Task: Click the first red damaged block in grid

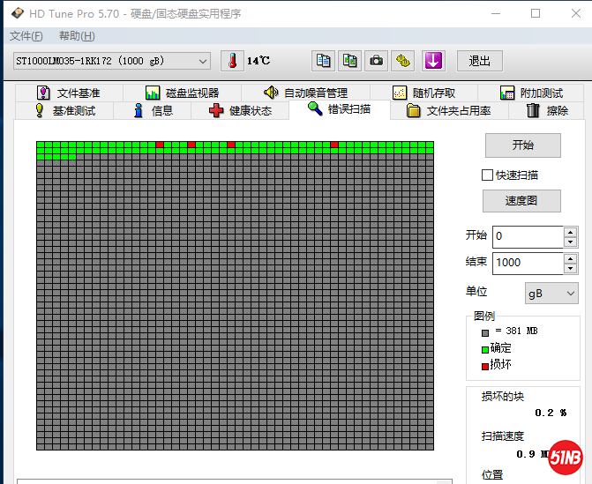Action: (x=160, y=145)
